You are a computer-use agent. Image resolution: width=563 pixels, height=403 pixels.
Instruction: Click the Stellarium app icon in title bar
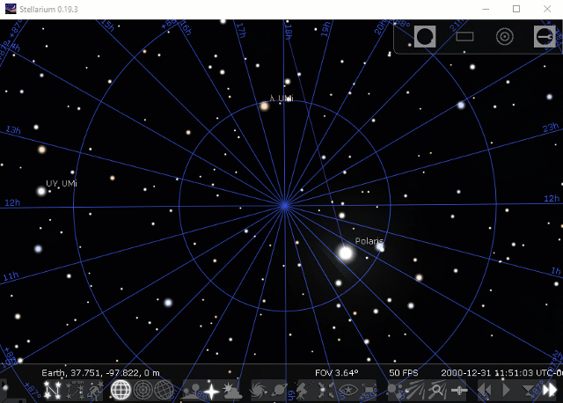coord(11,9)
